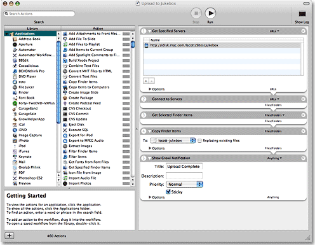Collapse the Show Growl Notification action
The width and height of the screenshot is (315, 245).
pos(149,158)
